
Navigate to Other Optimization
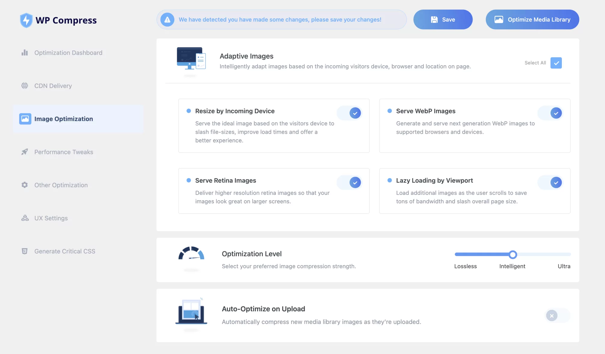[61, 185]
